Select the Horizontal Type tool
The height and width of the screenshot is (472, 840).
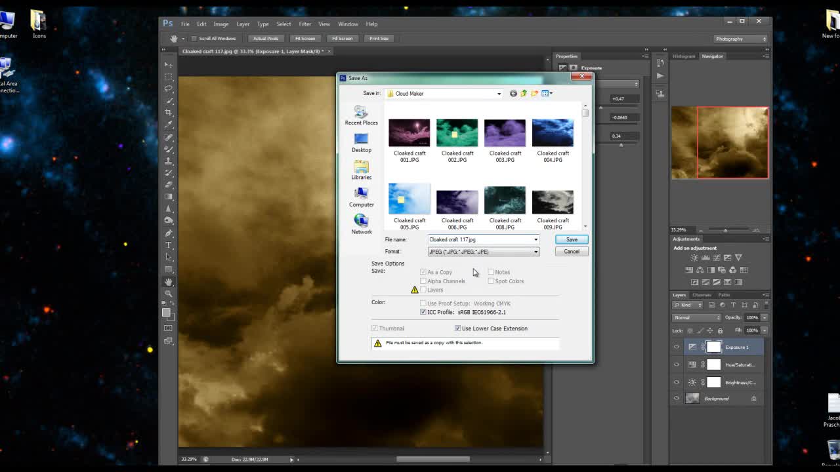point(169,245)
